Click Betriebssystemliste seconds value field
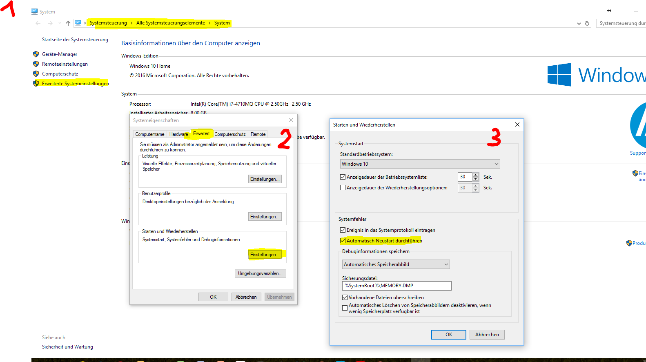The image size is (646, 362). pos(465,177)
